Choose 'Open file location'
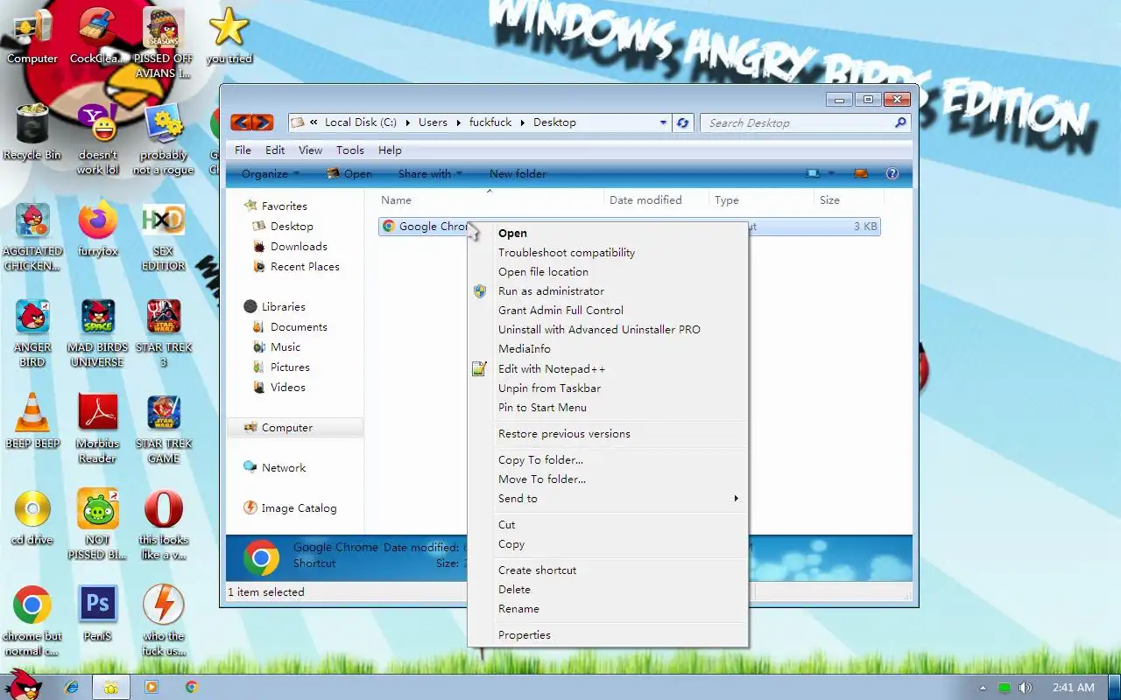Screen dimensions: 1121x700 point(608,272)
